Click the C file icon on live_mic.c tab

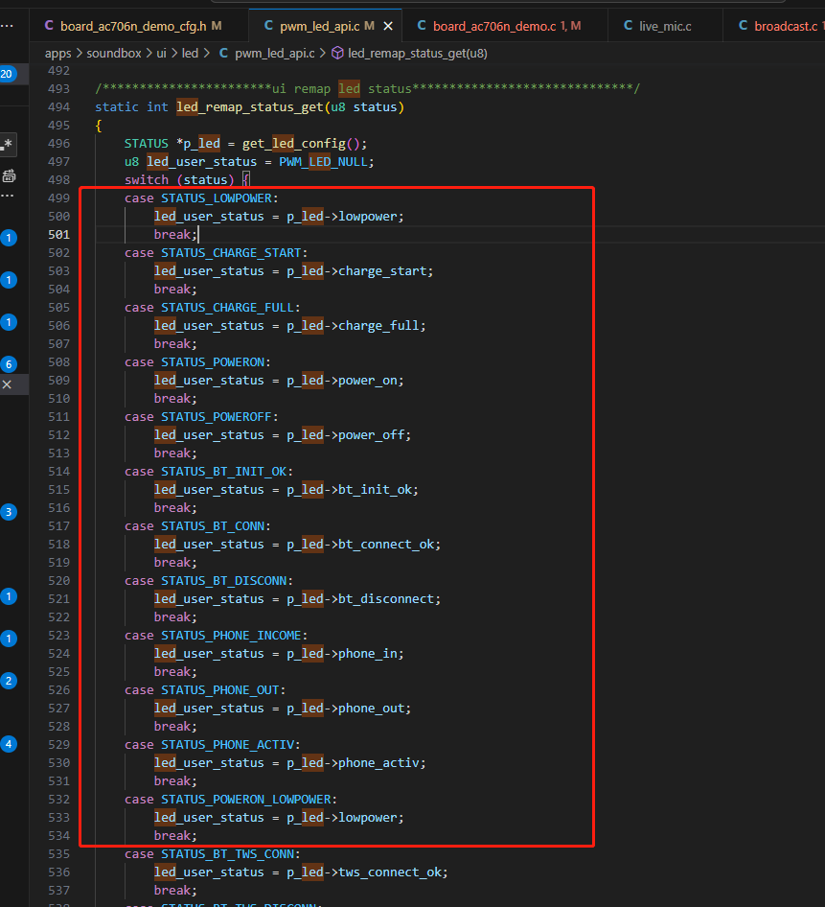[x=628, y=26]
